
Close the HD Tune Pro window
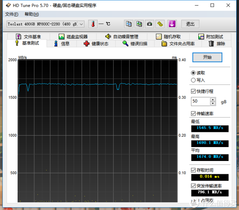228,5
